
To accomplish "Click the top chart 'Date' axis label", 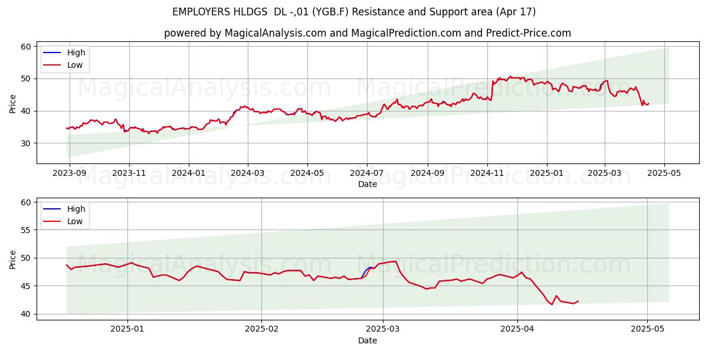I will click(367, 184).
